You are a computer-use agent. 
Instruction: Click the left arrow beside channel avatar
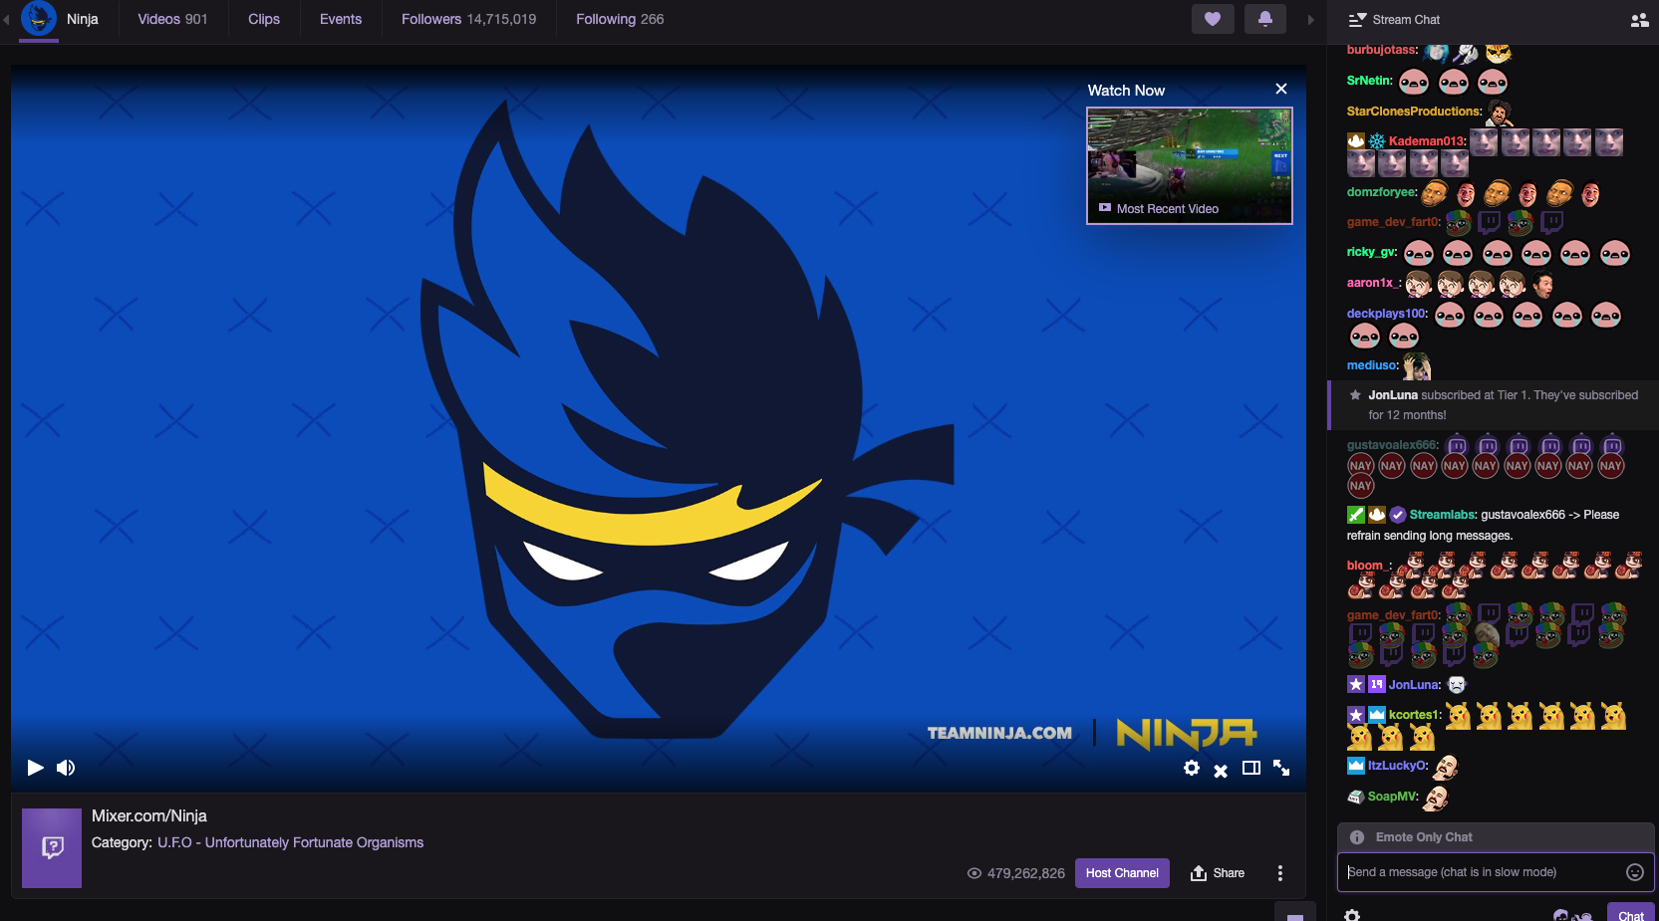6,19
